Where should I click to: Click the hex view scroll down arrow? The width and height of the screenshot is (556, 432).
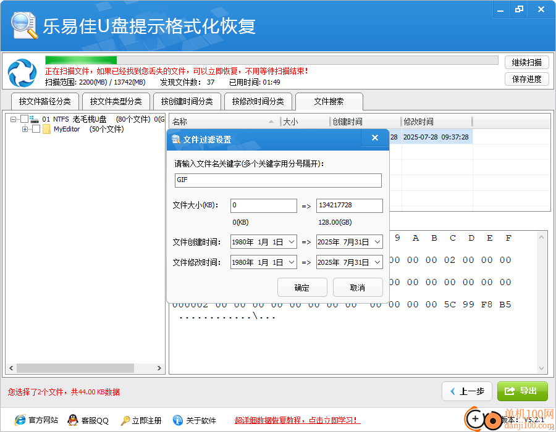(x=541, y=368)
